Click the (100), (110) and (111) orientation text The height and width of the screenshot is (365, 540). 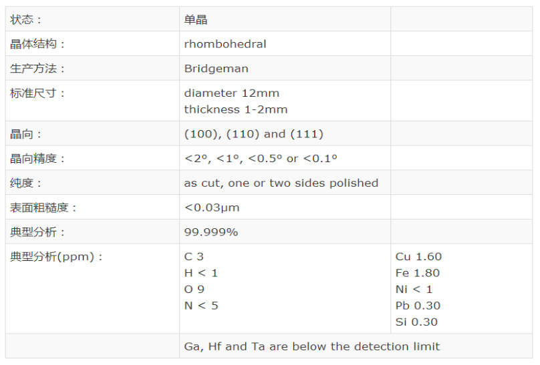pos(254,134)
